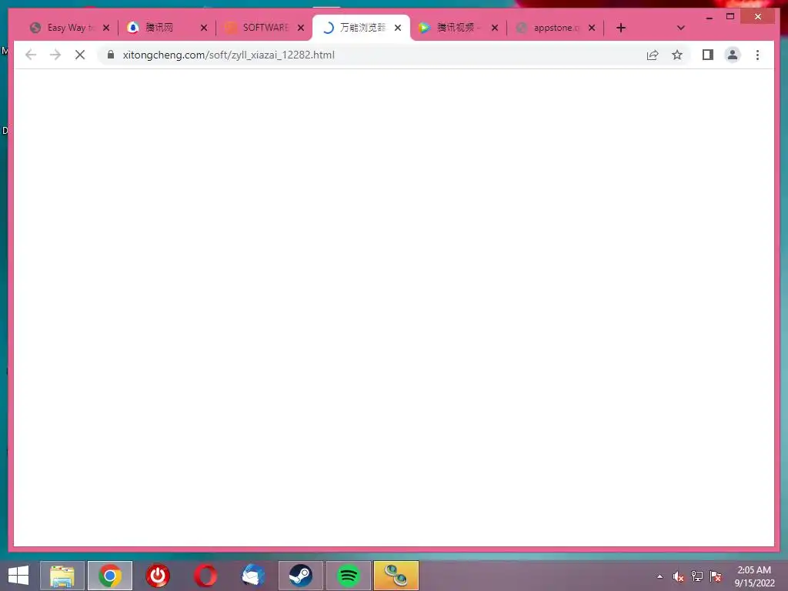This screenshot has height=591, width=788.
Task: Open the network tray icon
Action: (x=696, y=576)
